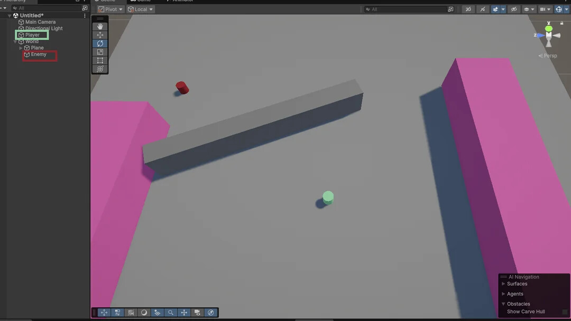The image size is (571, 321).
Task: Click the blue Z axis on orientation gizmo
Action: 540,35
